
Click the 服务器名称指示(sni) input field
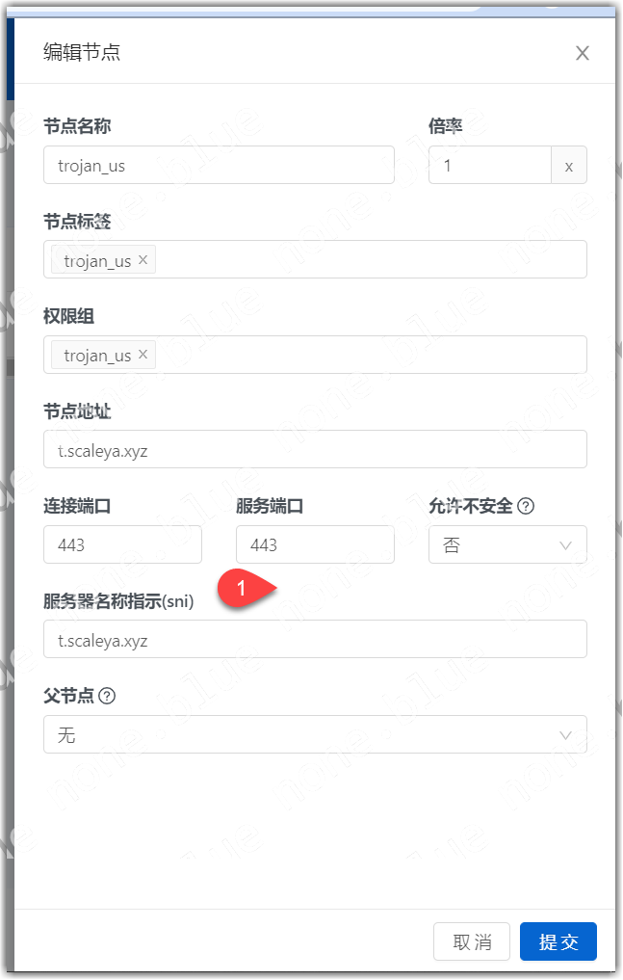[x=315, y=640]
